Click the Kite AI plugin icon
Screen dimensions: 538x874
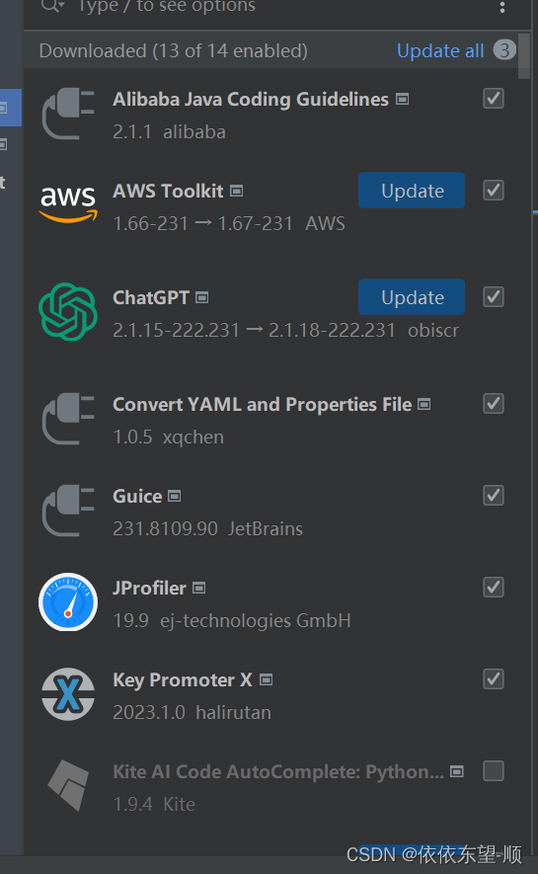coord(68,785)
